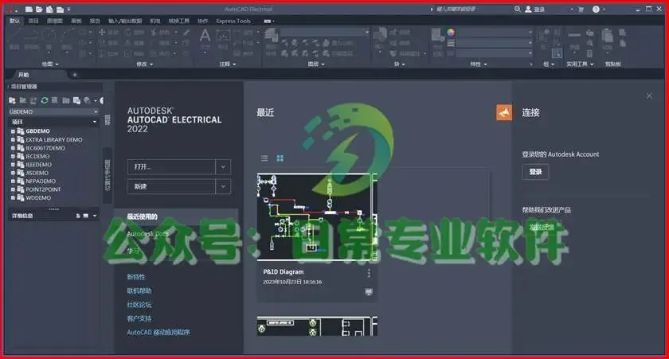Close the connect panel with X icon

tap(649, 96)
